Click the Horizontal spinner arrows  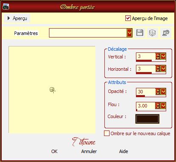pyautogui.click(x=158, y=69)
